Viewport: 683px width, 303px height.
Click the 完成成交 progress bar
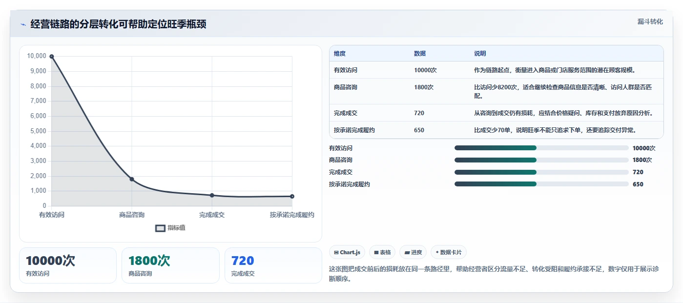tap(541, 172)
